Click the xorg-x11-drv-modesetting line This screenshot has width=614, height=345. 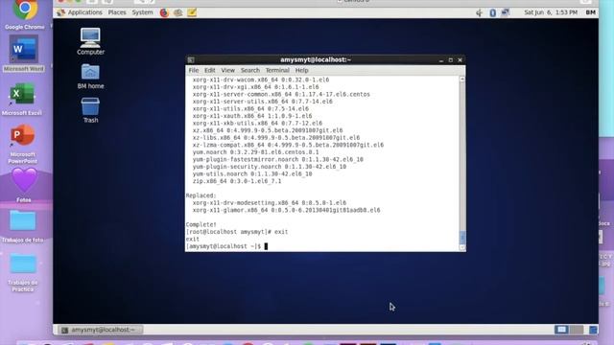[270, 202]
